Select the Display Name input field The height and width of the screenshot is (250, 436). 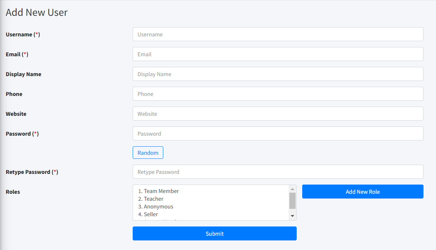click(x=278, y=74)
